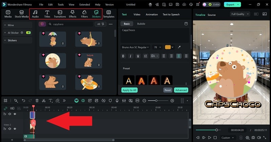The width and height of the screenshot is (271, 142).
Task: Open the Custom aspect dropdown
Action: click(228, 138)
